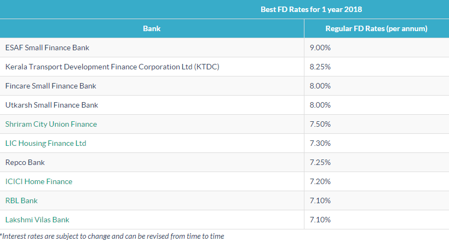Click the interest rates disclaimer footnote
The width and height of the screenshot is (449, 242).
[x=112, y=236]
